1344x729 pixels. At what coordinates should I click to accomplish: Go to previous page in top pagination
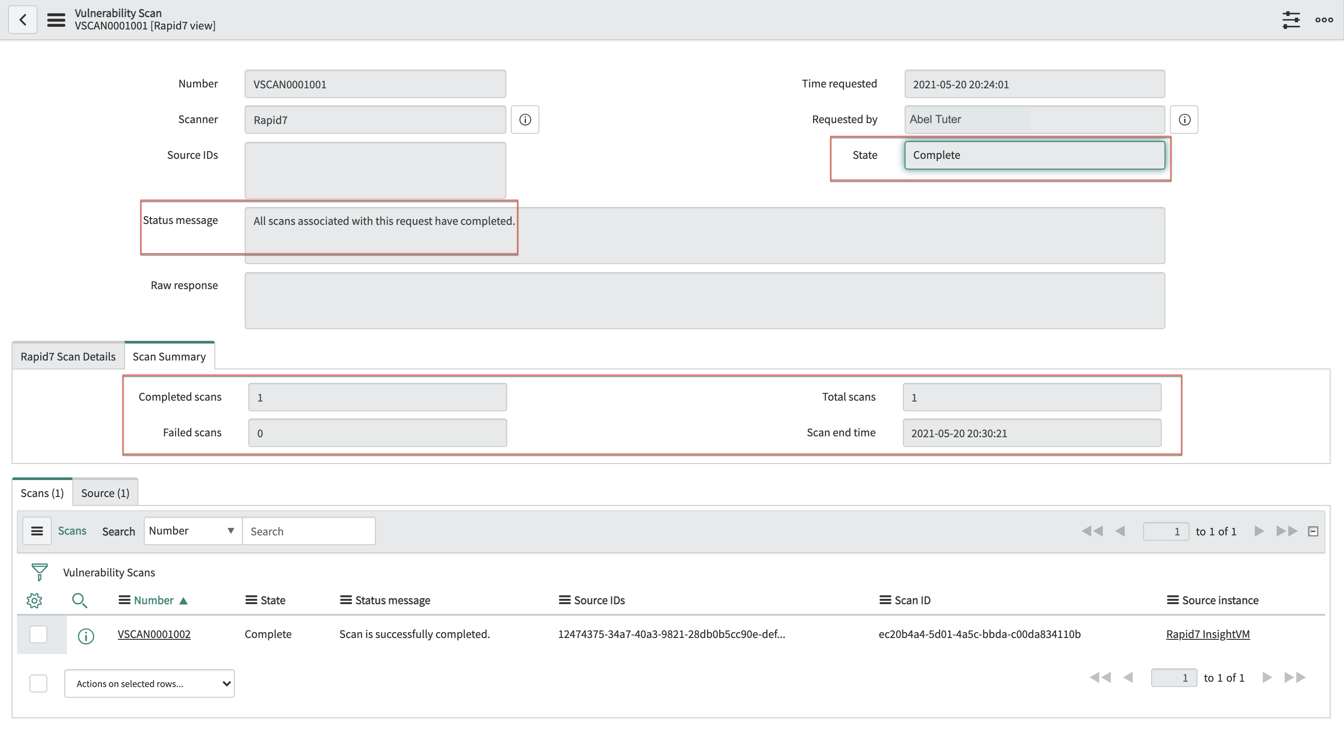point(1120,531)
